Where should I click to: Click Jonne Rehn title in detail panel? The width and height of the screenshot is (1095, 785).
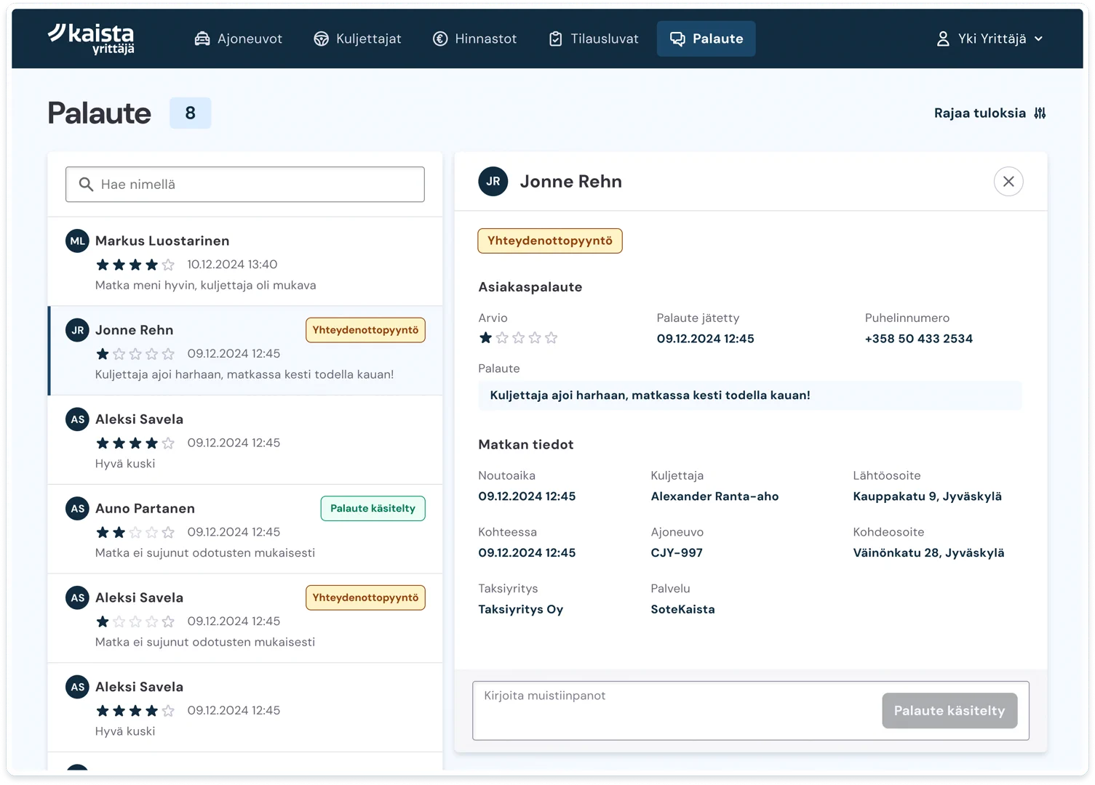pos(571,182)
